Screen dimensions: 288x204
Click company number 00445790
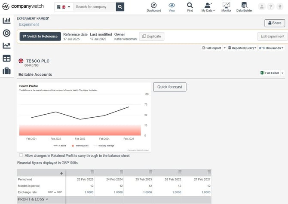[31, 65]
